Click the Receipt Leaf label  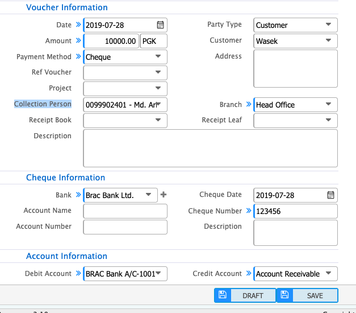tap(221, 120)
